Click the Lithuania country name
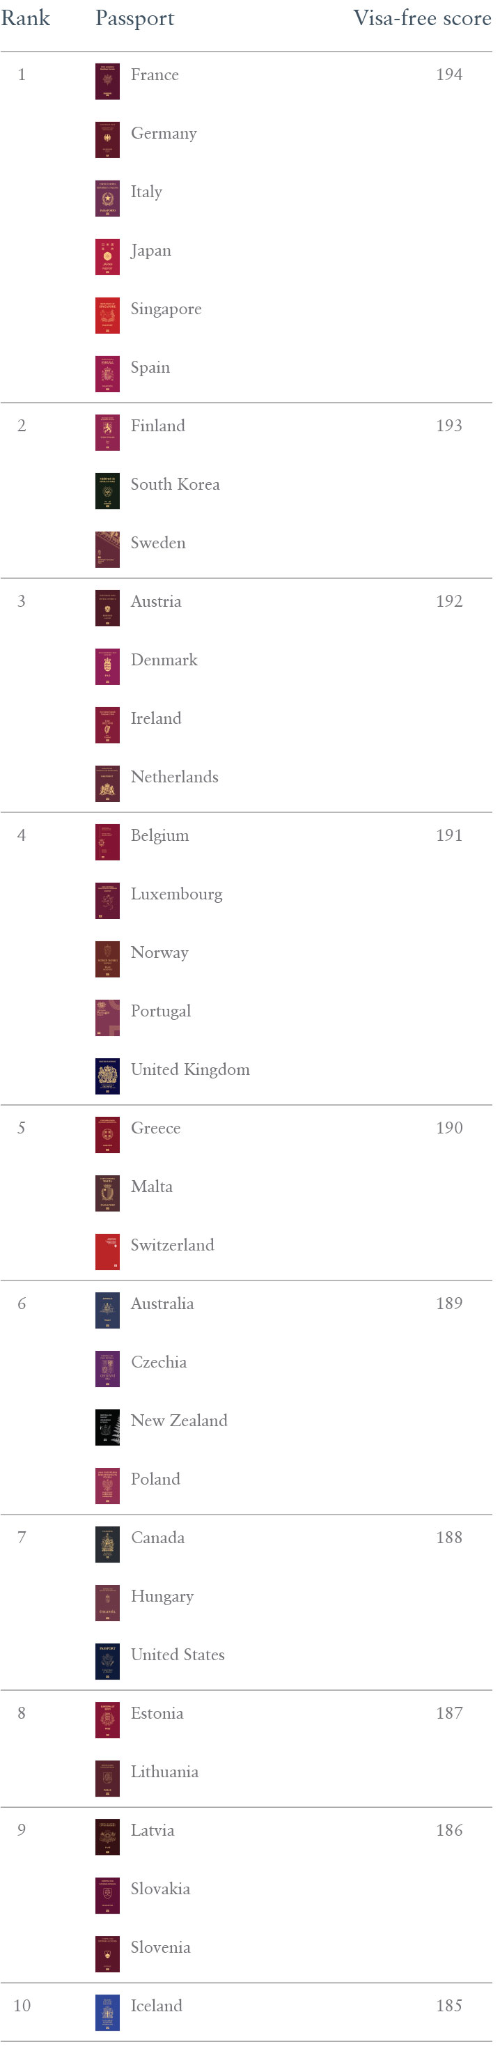The image size is (500, 2051). pyautogui.click(x=165, y=1772)
